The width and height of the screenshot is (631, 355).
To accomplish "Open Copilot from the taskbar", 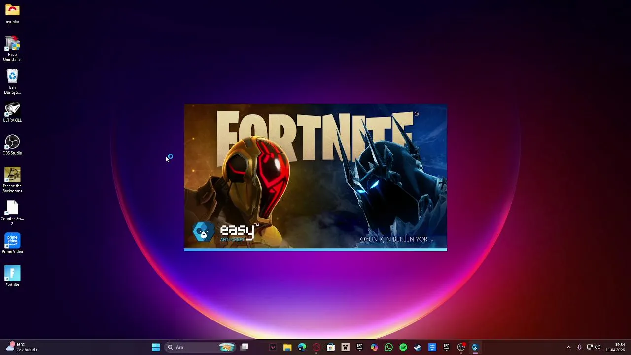I will (374, 347).
